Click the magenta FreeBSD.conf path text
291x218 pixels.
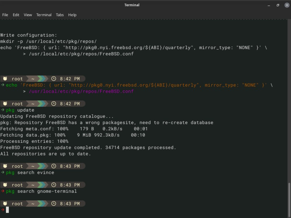pyautogui.click(x=82, y=91)
